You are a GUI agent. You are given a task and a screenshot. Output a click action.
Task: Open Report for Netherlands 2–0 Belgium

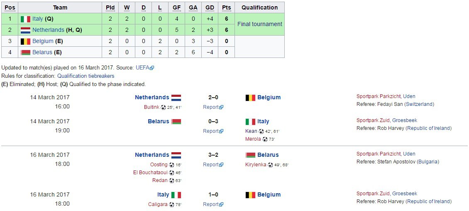(211, 107)
